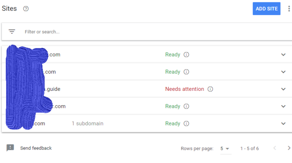Expand the second site row

tap(283, 72)
